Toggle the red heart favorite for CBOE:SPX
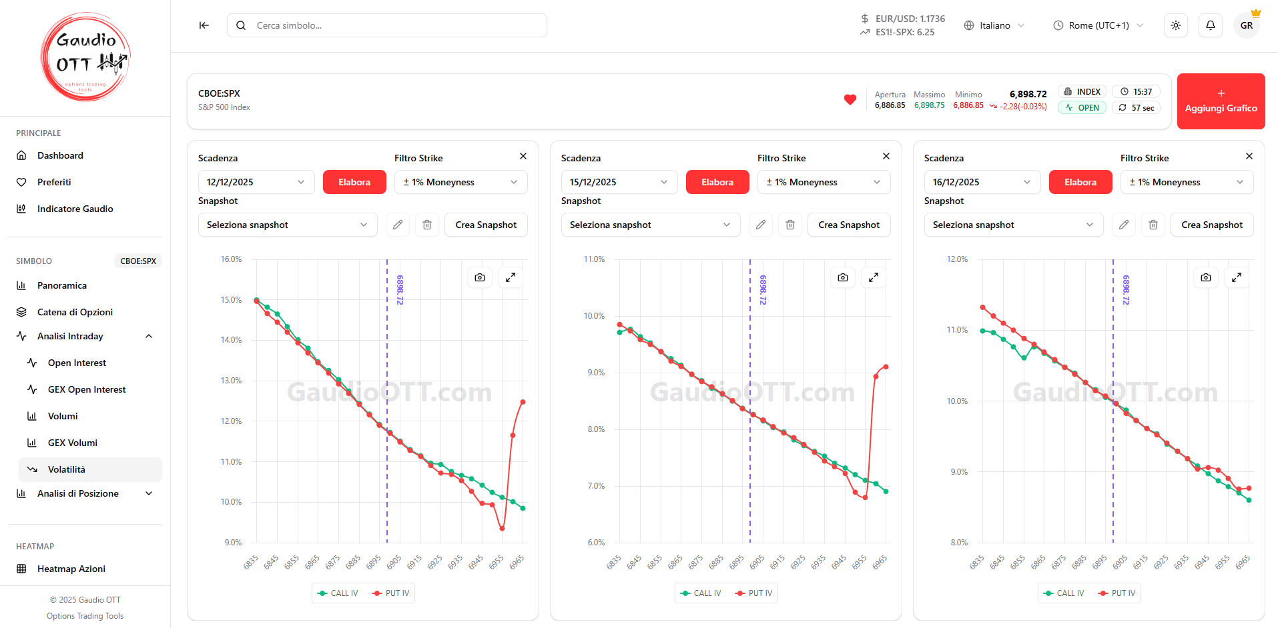The height and width of the screenshot is (628, 1278). click(850, 100)
